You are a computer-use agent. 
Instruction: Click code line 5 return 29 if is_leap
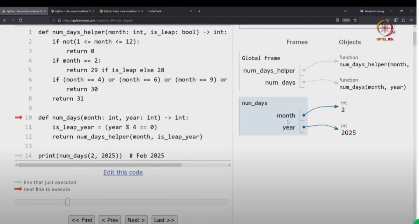[115, 70]
